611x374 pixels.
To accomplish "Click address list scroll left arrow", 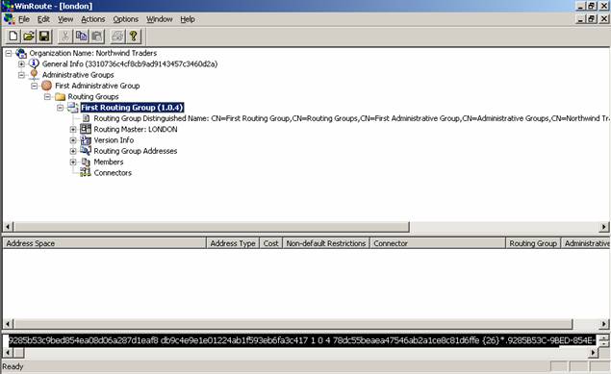I will (x=8, y=324).
